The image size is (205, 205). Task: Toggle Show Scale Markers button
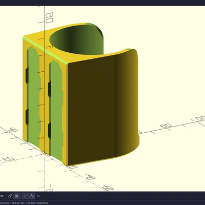point(32,196)
